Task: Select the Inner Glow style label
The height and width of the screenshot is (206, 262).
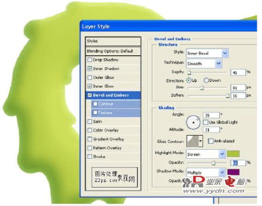Action: 103,86
